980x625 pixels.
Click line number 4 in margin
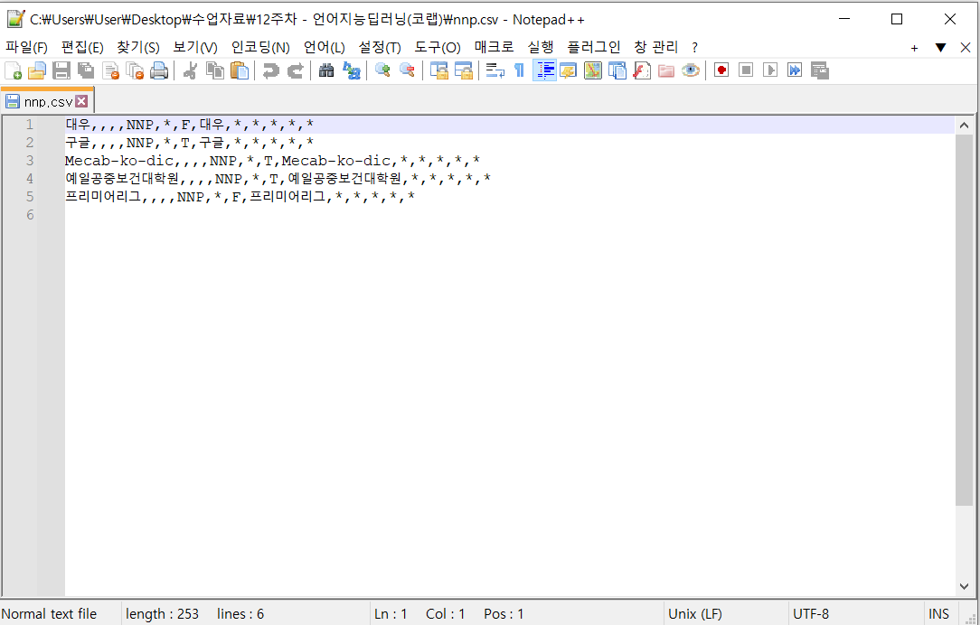(x=29, y=179)
